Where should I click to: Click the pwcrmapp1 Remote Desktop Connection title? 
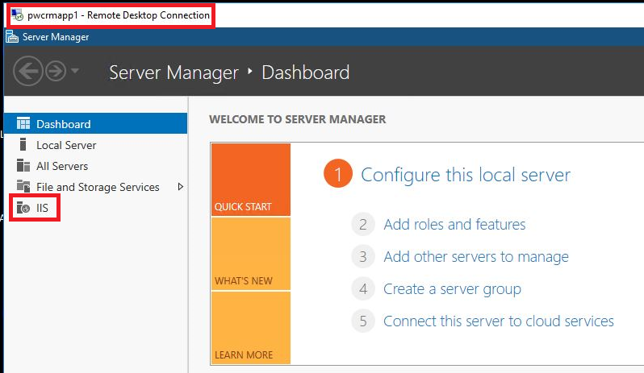[119, 15]
